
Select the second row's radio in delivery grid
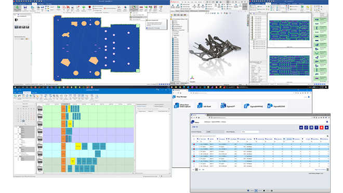pyautogui.click(x=194, y=147)
